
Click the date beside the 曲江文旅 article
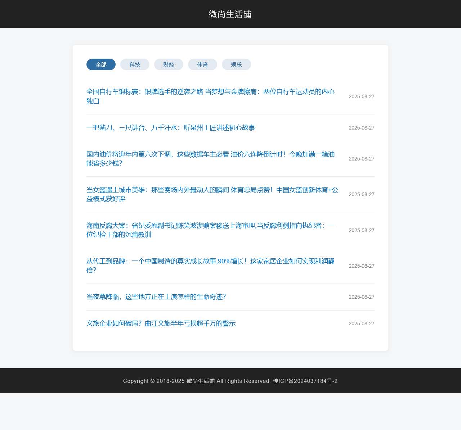[x=361, y=323]
